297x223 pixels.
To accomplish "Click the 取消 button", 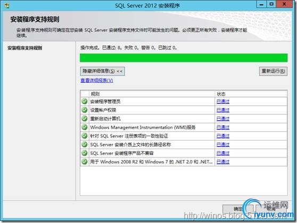I will click(271, 209).
